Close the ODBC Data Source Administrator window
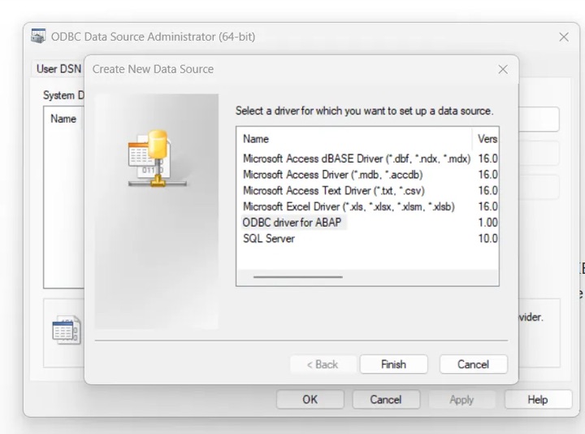Screen dimensions: 585x434 [564, 37]
